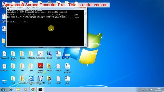This screenshot has height=92, width=164.
Task: Select the TeamViewer desktop shortcut
Action: (x=31, y=80)
